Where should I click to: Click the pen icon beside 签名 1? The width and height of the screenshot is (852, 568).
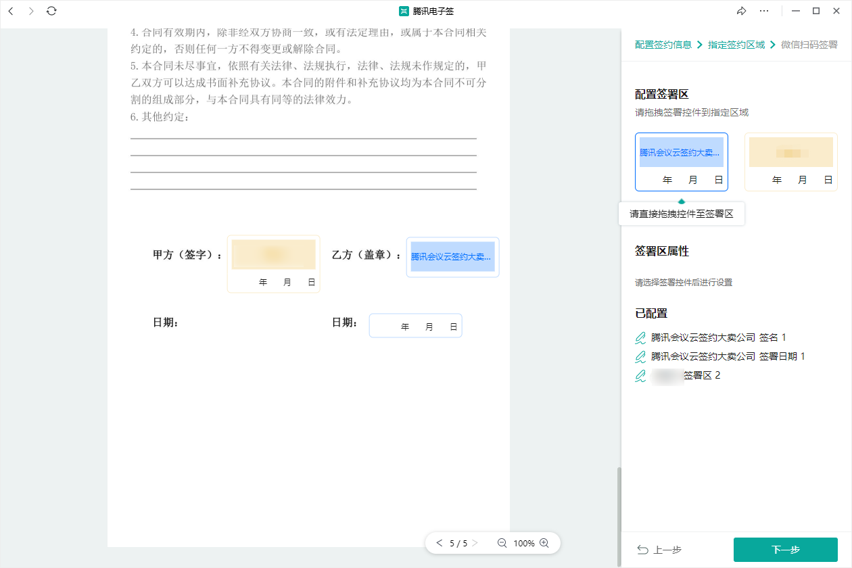pos(640,337)
